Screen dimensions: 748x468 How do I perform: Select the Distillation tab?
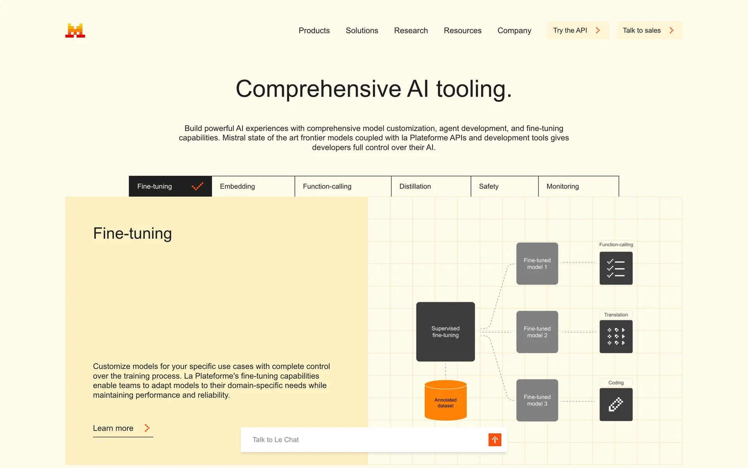tap(430, 186)
